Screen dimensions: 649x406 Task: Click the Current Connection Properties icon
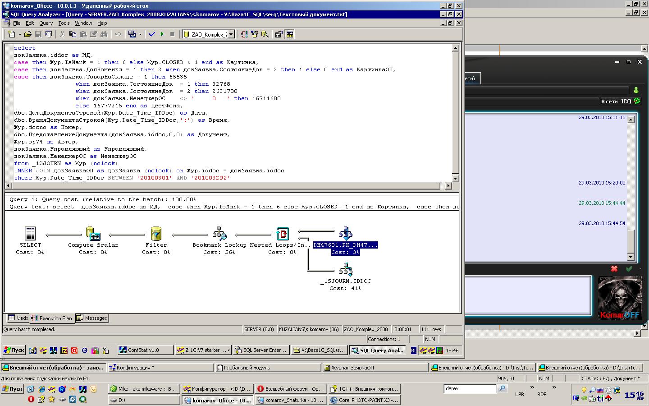[x=279, y=34]
